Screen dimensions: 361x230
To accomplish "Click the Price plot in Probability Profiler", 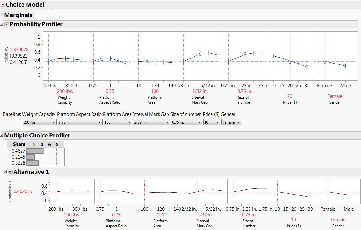I will pos(290,56).
